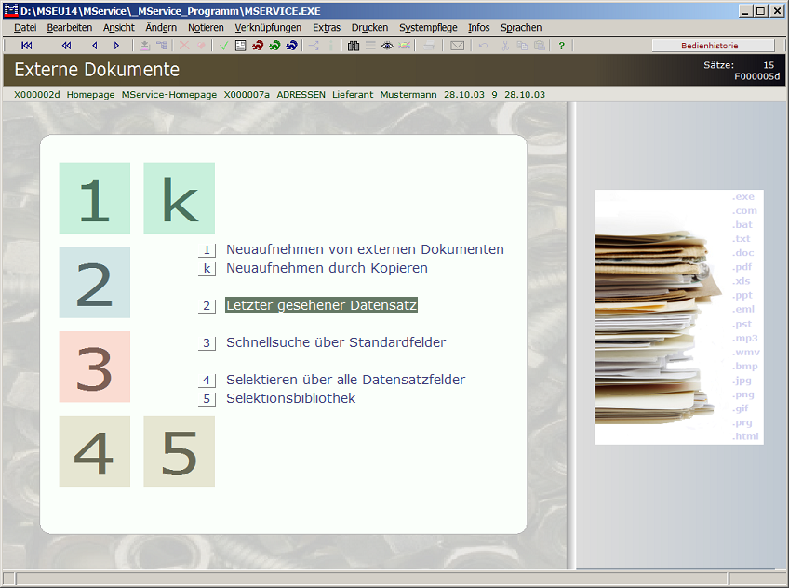Click the green question mark help icon
This screenshot has width=789, height=588.
[x=561, y=46]
